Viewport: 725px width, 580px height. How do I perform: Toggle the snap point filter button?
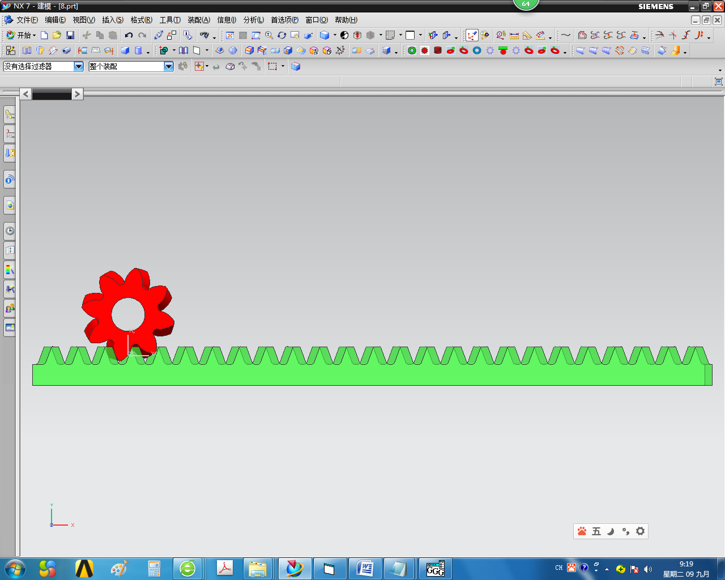[x=199, y=66]
